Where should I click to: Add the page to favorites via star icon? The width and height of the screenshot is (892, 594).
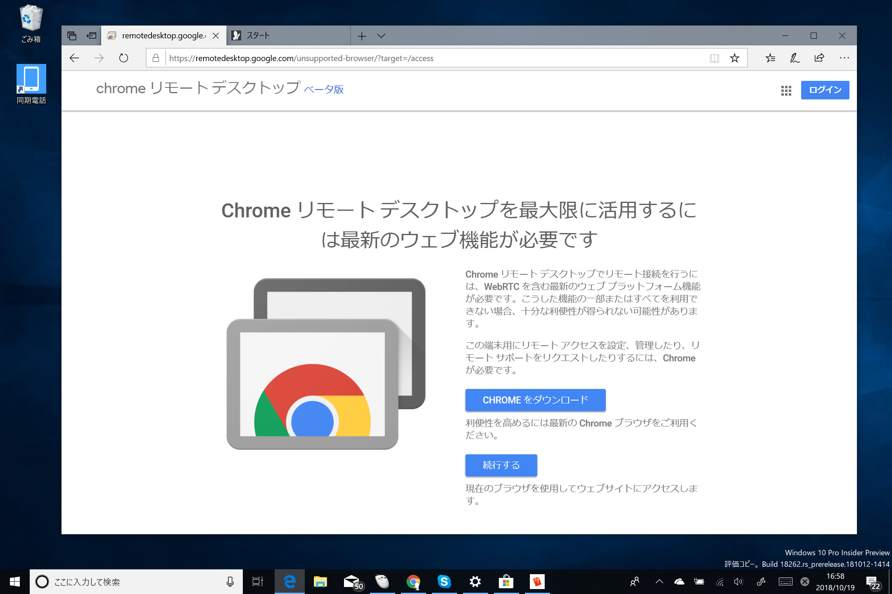point(735,58)
